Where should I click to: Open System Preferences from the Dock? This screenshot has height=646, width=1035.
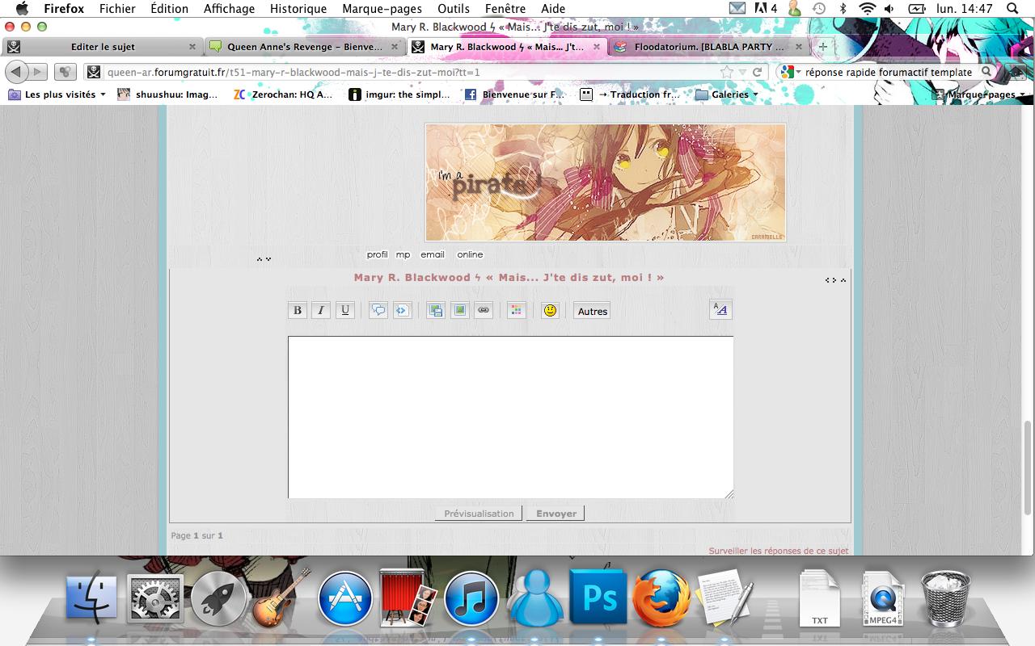[x=154, y=599]
